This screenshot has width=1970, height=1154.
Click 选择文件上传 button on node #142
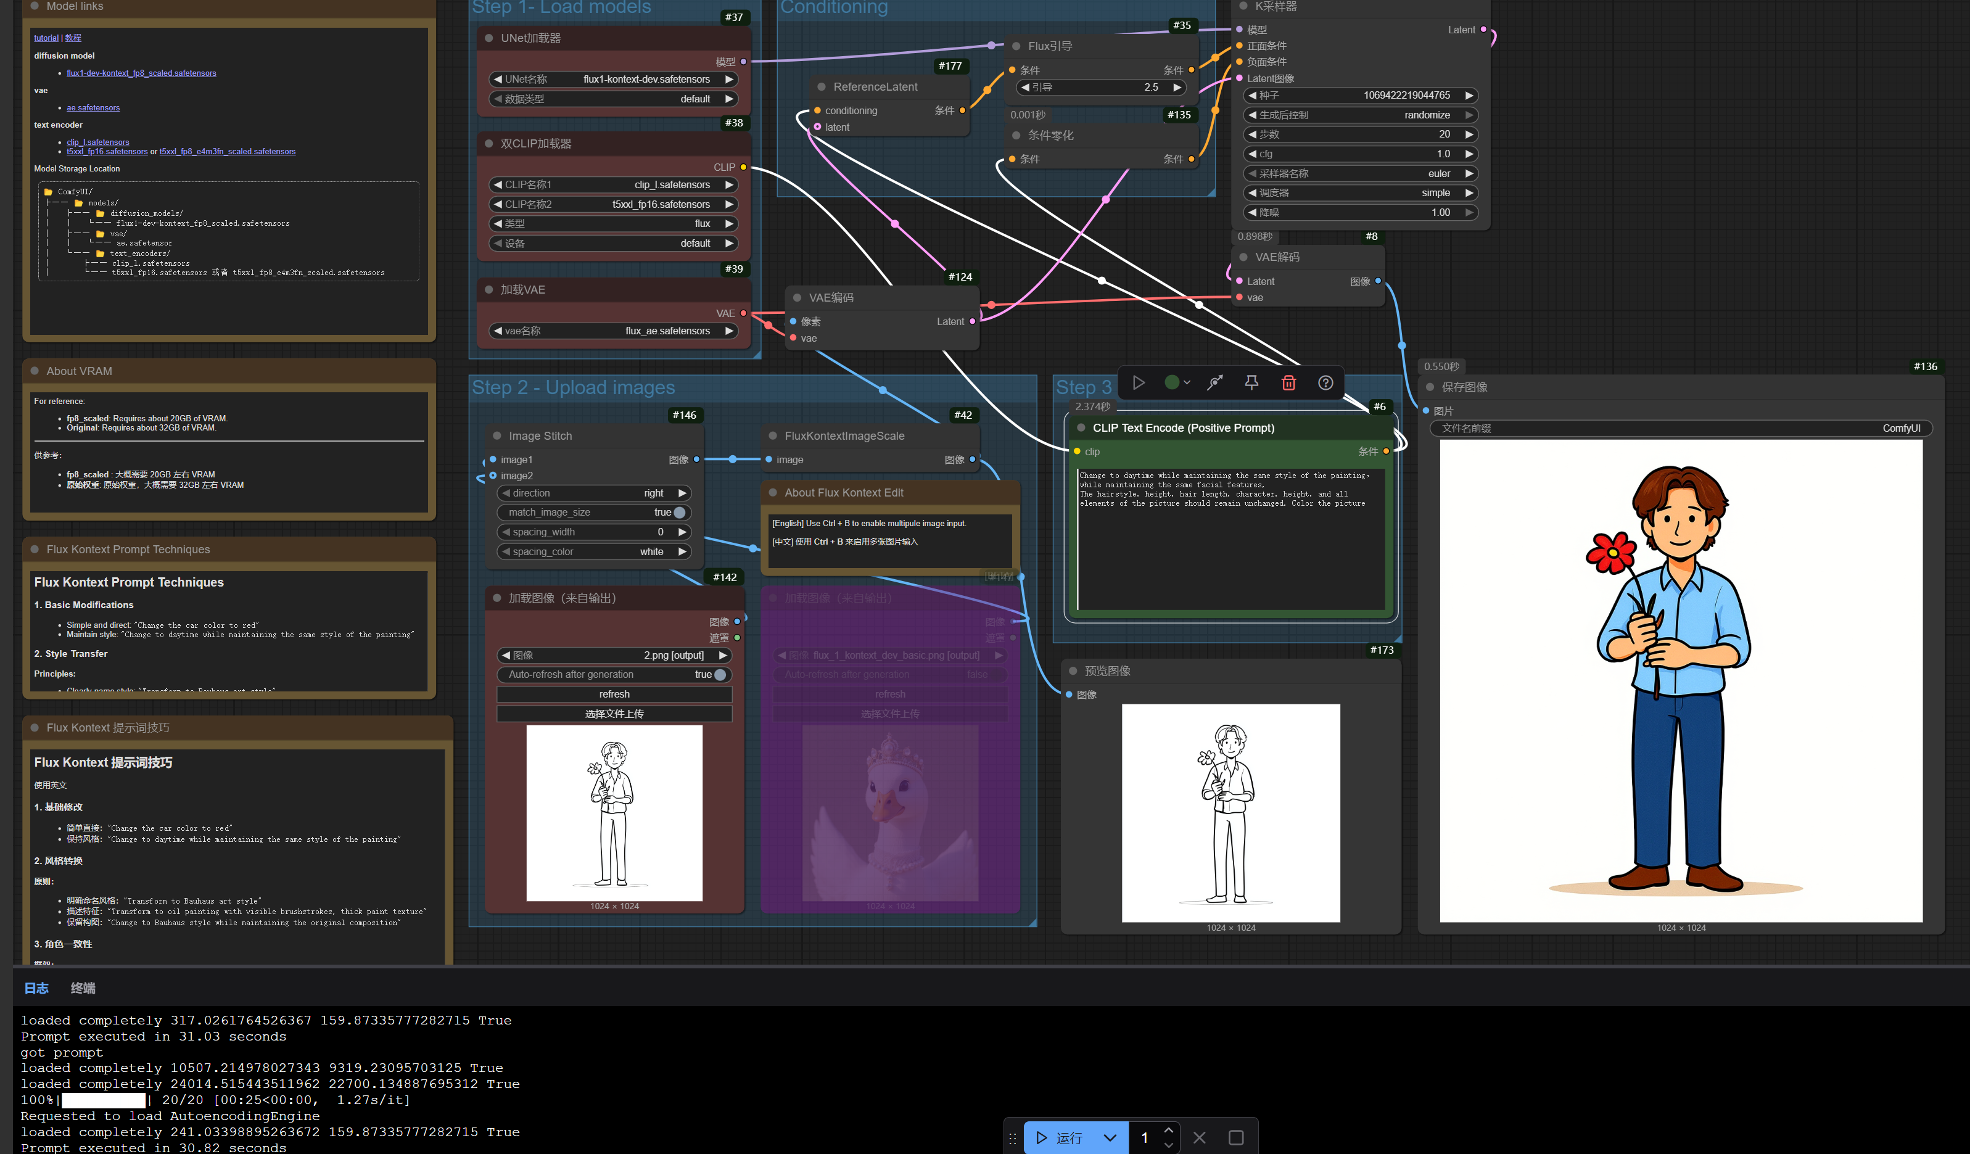(x=614, y=714)
